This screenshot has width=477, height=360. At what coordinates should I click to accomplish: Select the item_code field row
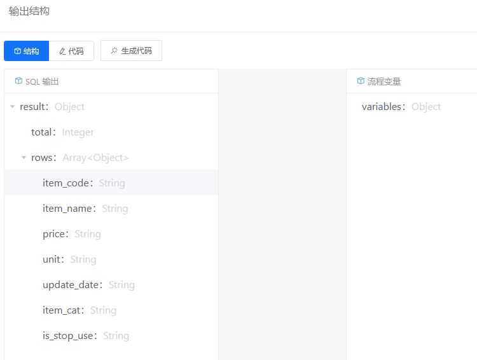click(x=83, y=183)
